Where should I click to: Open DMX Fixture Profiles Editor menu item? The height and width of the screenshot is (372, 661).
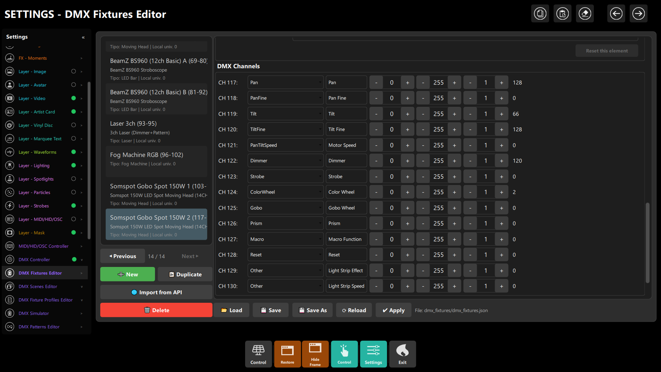pyautogui.click(x=45, y=300)
